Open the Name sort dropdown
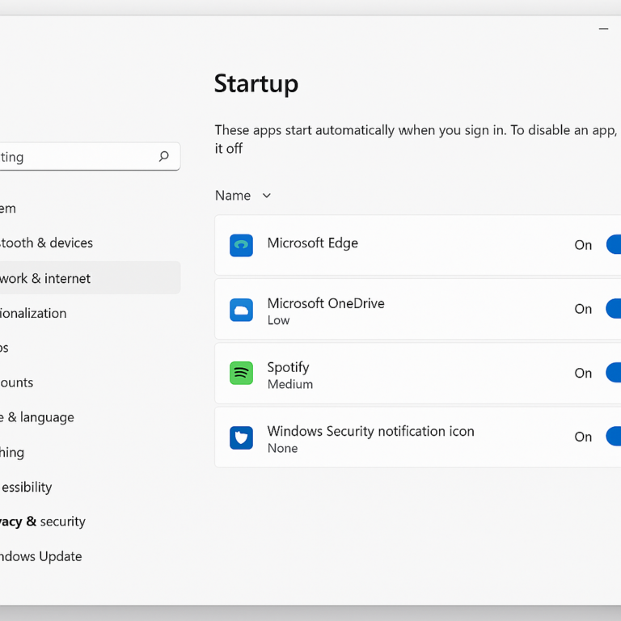 coord(243,196)
